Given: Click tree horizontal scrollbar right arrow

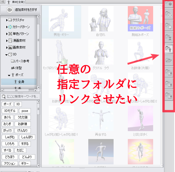Looking at the screenshot, I should [x=35, y=90].
